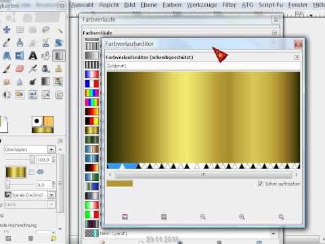This screenshot has height=244, width=325.
Task: Open the Farbverläufe list tab menu arrow
Action: (x=274, y=33)
